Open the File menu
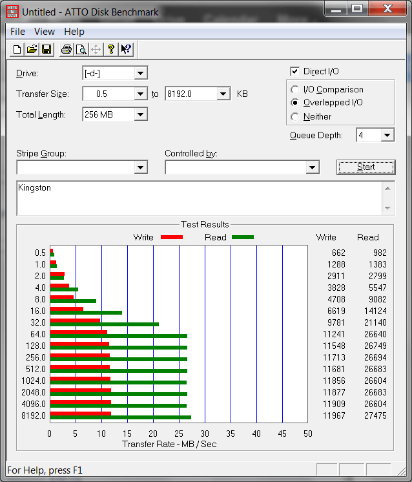 pyautogui.click(x=17, y=32)
